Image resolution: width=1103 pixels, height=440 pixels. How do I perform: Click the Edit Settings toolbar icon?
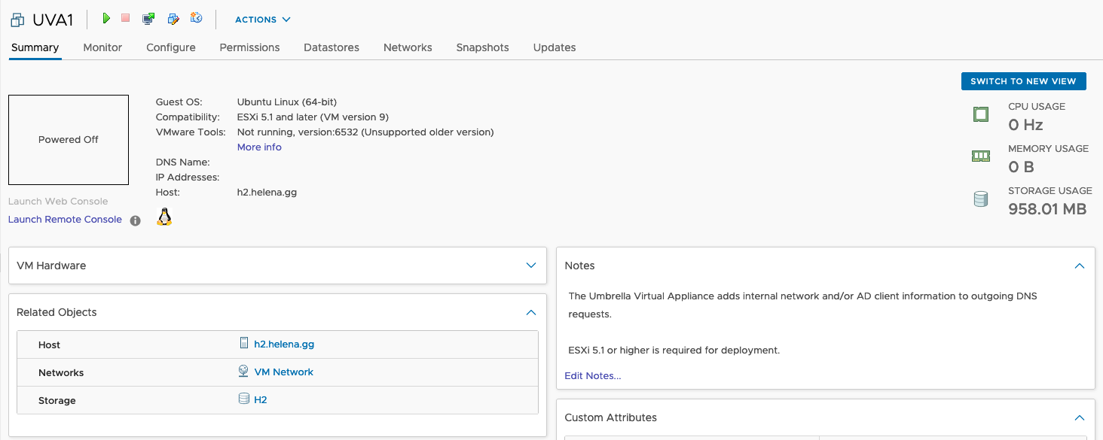(173, 19)
